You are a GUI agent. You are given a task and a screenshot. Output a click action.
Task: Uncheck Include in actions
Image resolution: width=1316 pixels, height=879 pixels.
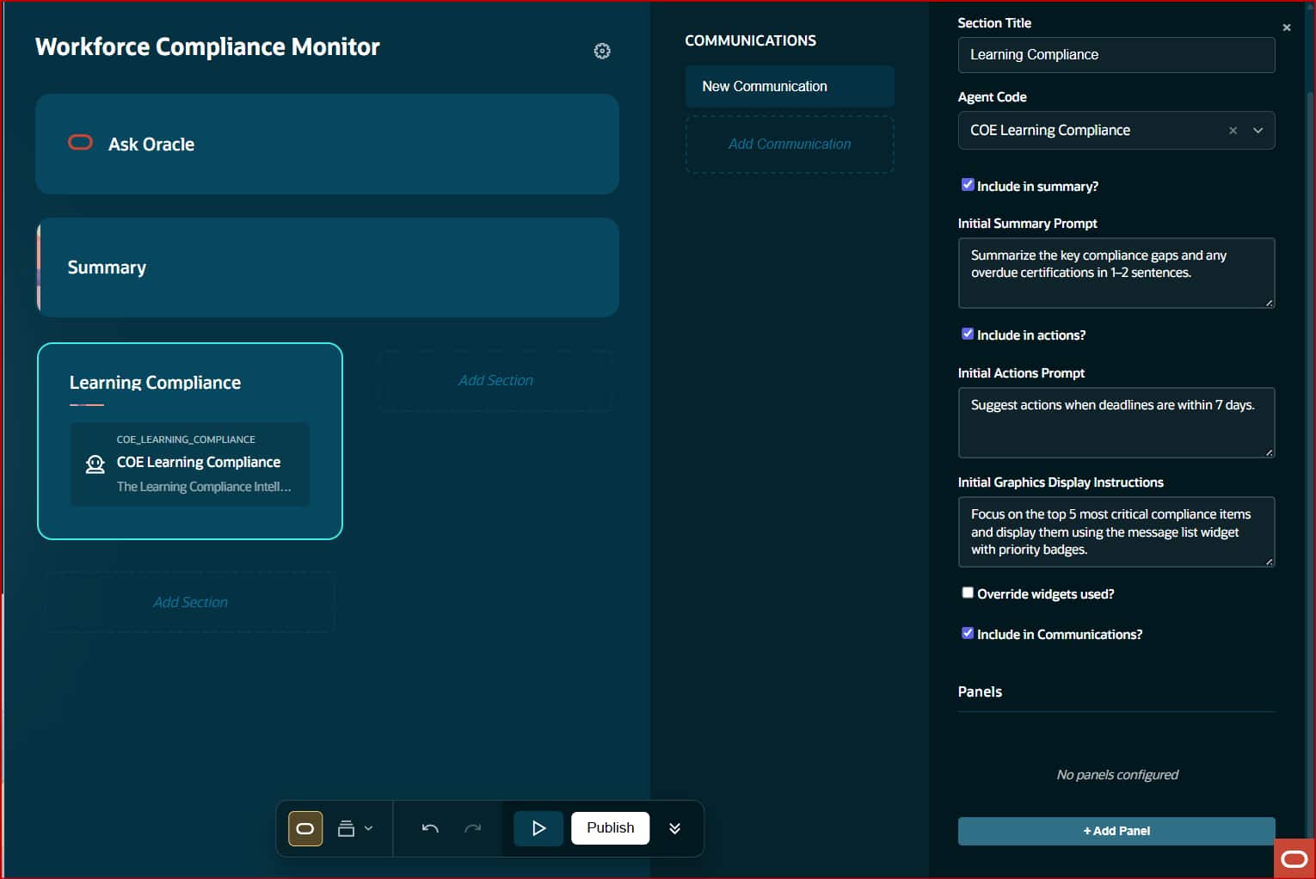click(968, 334)
